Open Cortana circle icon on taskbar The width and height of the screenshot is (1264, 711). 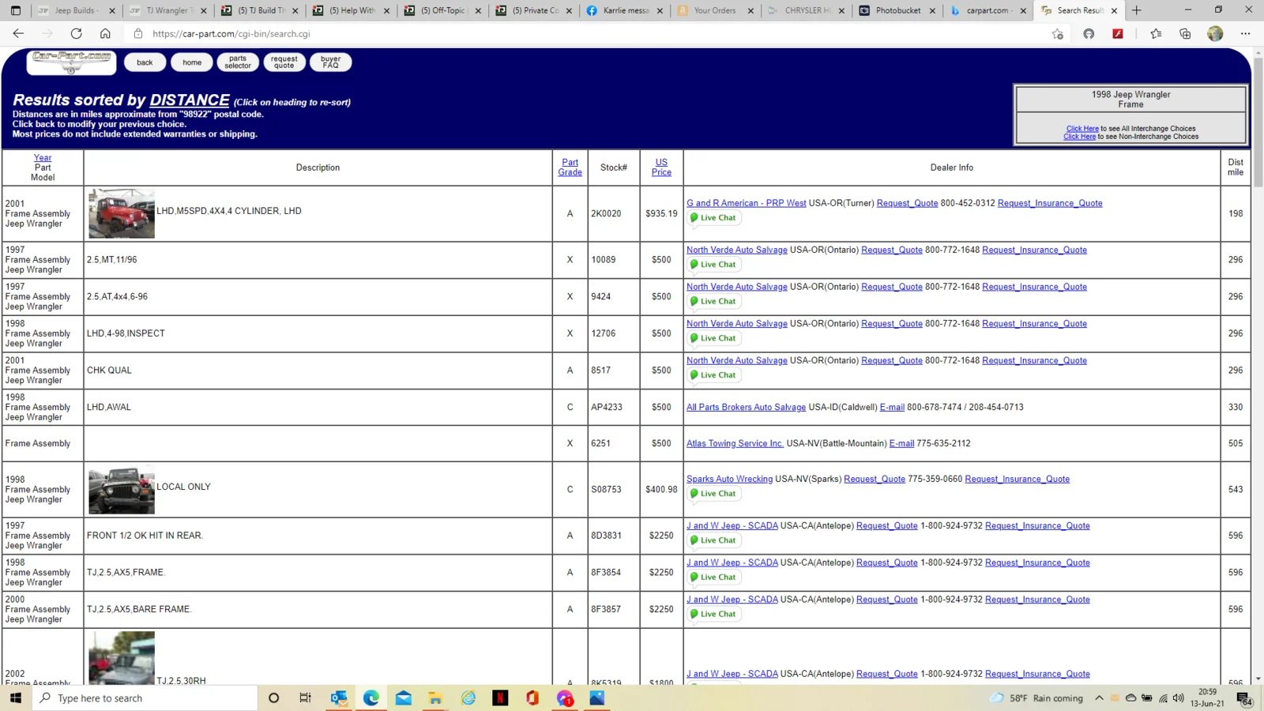[x=273, y=698]
